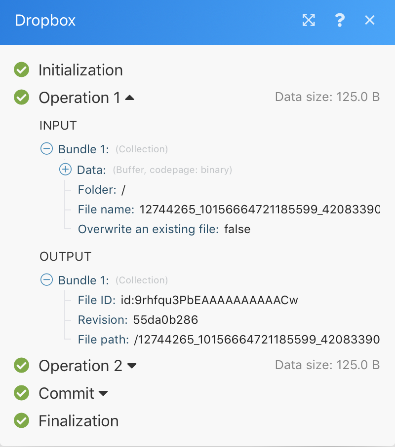Click the green check beside Operation 2
Image resolution: width=395 pixels, height=447 pixels.
pos(21,365)
